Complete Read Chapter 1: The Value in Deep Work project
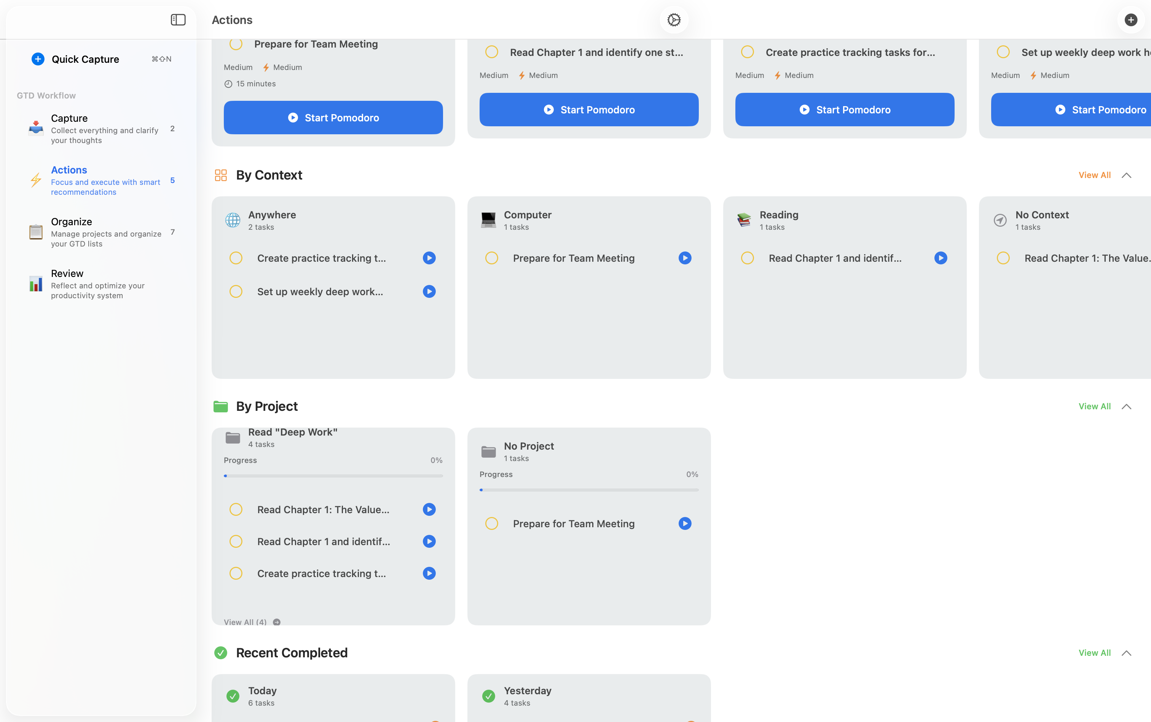The height and width of the screenshot is (722, 1151). tap(236, 509)
